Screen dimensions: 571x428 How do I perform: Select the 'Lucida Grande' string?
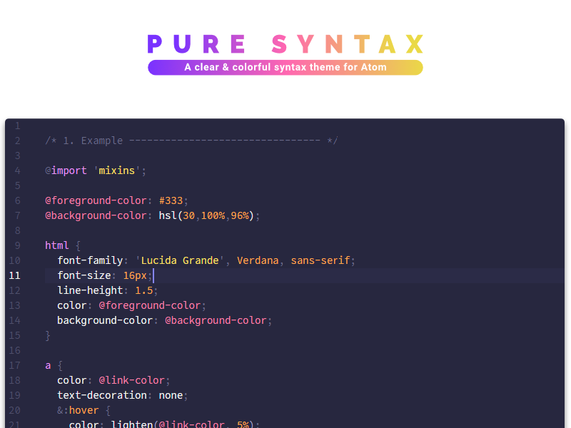(180, 260)
